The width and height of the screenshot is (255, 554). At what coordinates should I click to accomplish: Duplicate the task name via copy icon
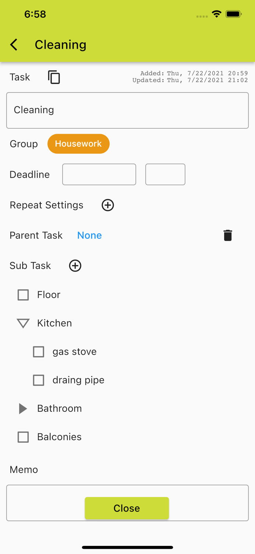click(54, 77)
